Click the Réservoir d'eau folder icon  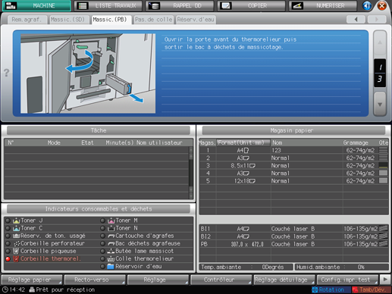tap(111, 267)
